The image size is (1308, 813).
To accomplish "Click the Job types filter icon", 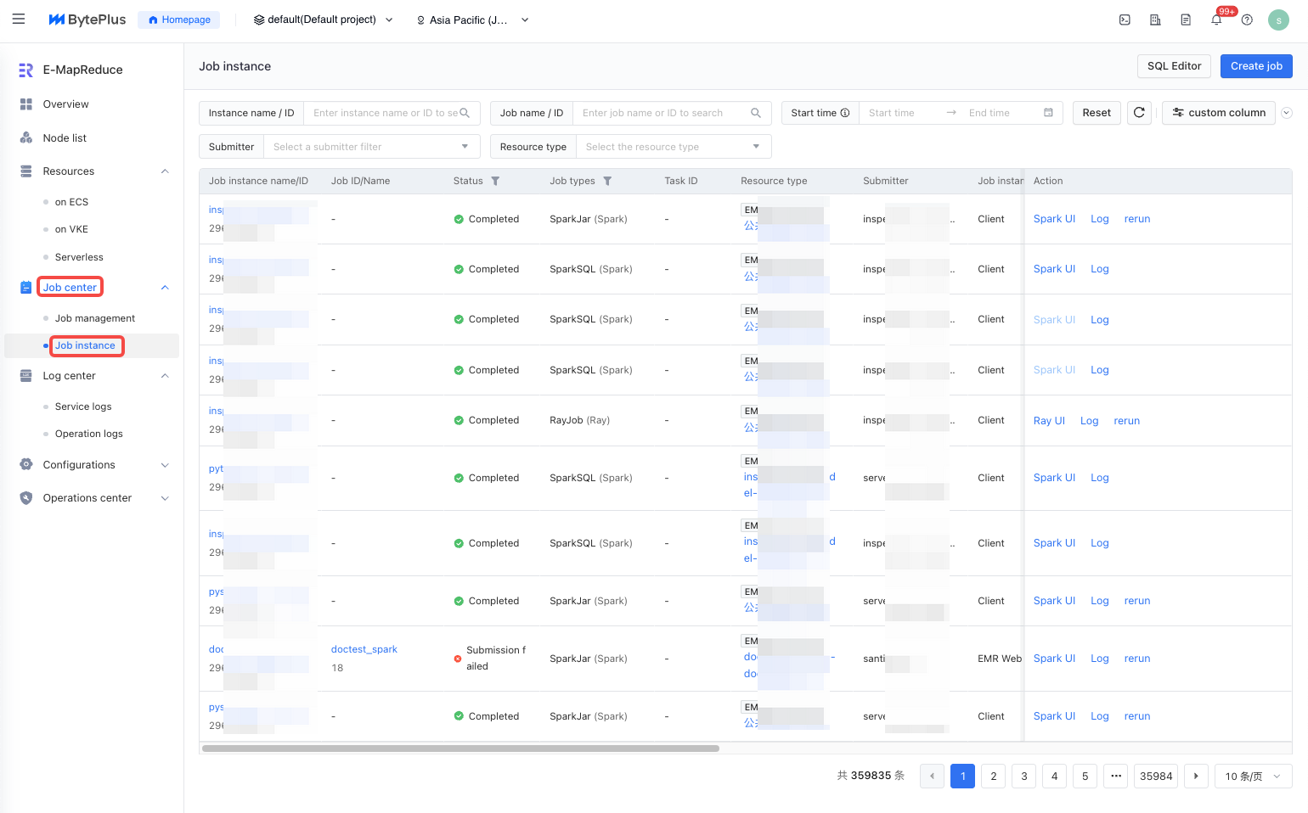I will coord(607,181).
